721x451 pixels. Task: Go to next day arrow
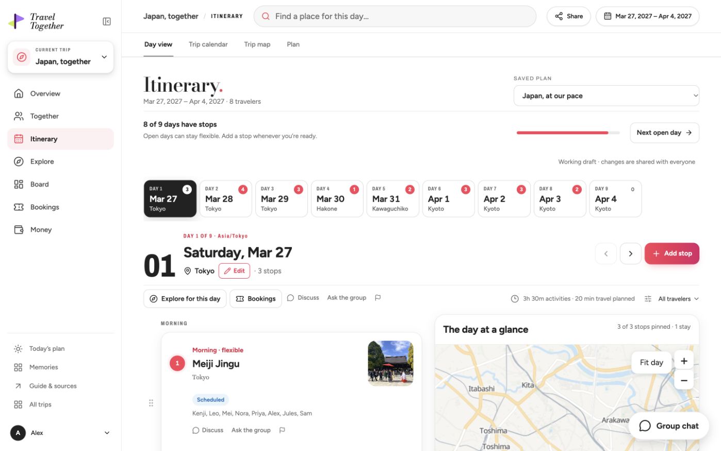click(x=630, y=253)
